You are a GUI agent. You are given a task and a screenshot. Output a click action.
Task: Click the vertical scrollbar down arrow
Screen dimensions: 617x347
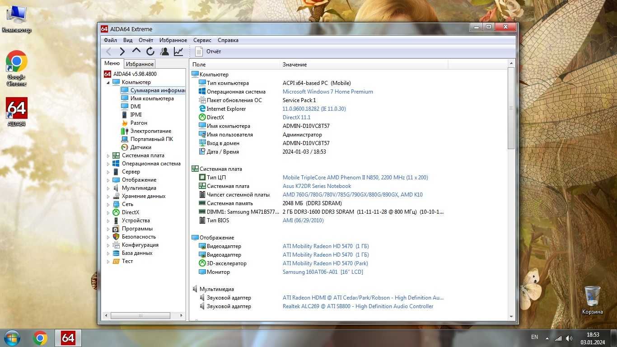(511, 317)
